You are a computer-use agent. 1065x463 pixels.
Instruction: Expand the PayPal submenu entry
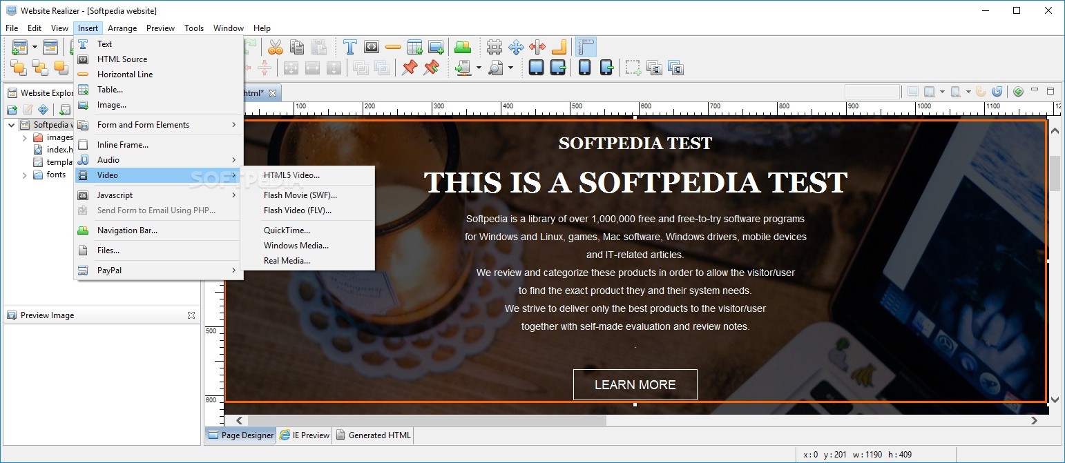pos(159,270)
